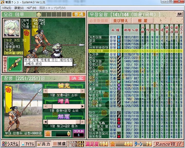Screen dimensions: 185x148
Task: Click the 兵種 column header
Action: [x=115, y=30]
